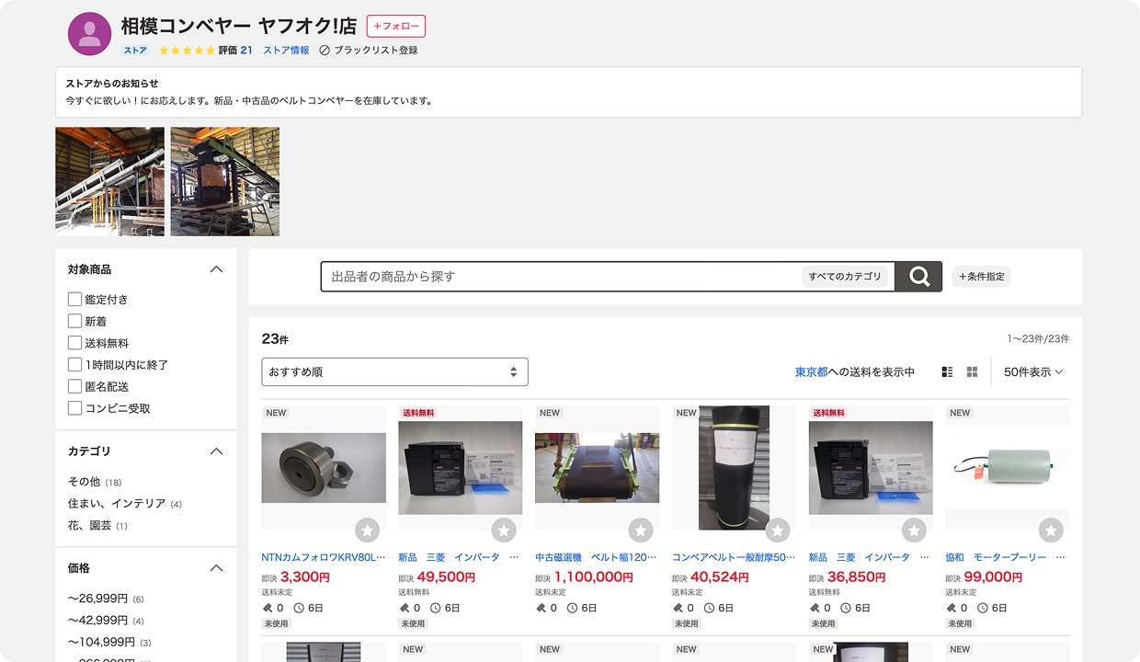The image size is (1140, 662).
Task: Enable the 匿名配送 checkbox
Action: (x=75, y=386)
